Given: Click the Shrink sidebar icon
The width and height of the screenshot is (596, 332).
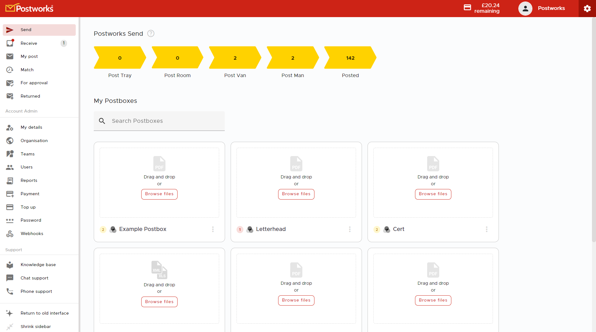Looking at the screenshot, I should [x=10, y=326].
